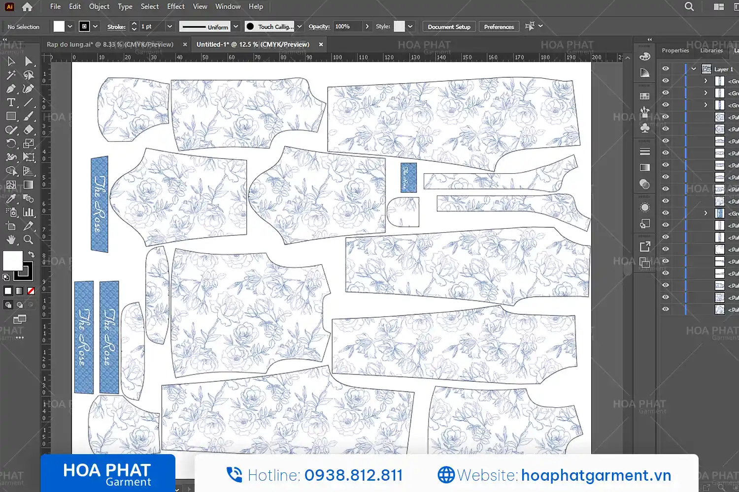Open the Effect menu

(176, 6)
